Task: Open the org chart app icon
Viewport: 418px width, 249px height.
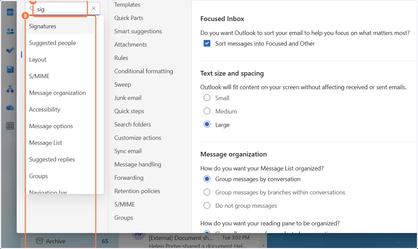Action: click(x=10, y=89)
